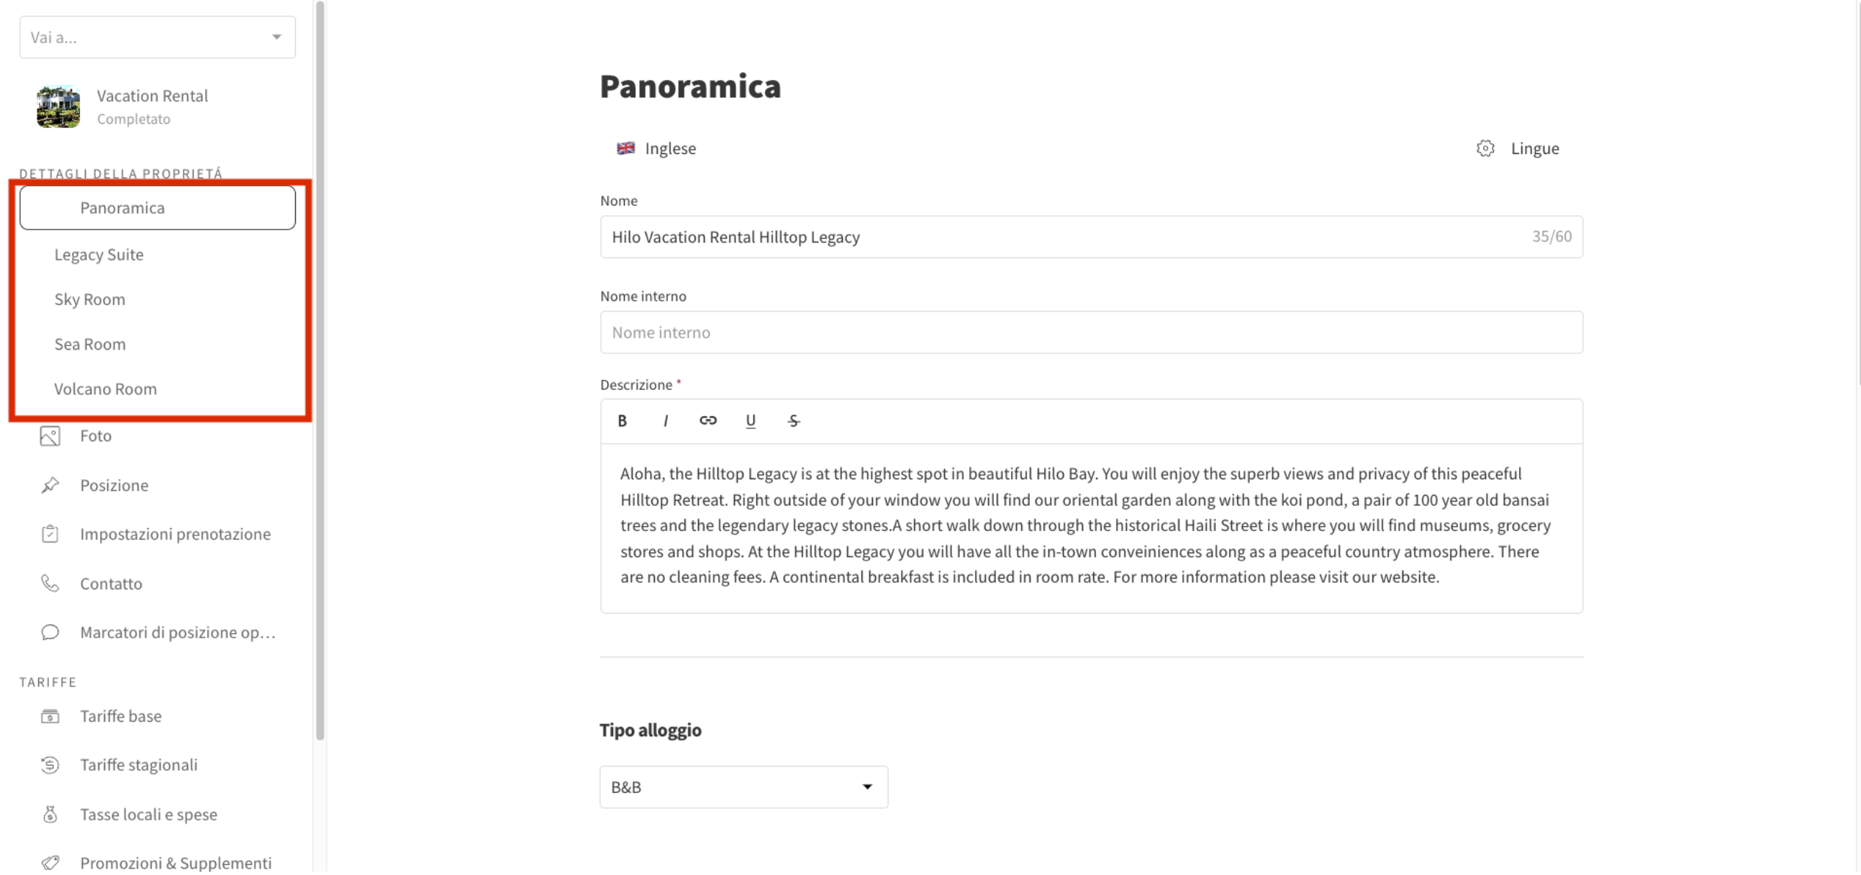Open Impostazioni prenotazione in sidebar

pyautogui.click(x=175, y=534)
